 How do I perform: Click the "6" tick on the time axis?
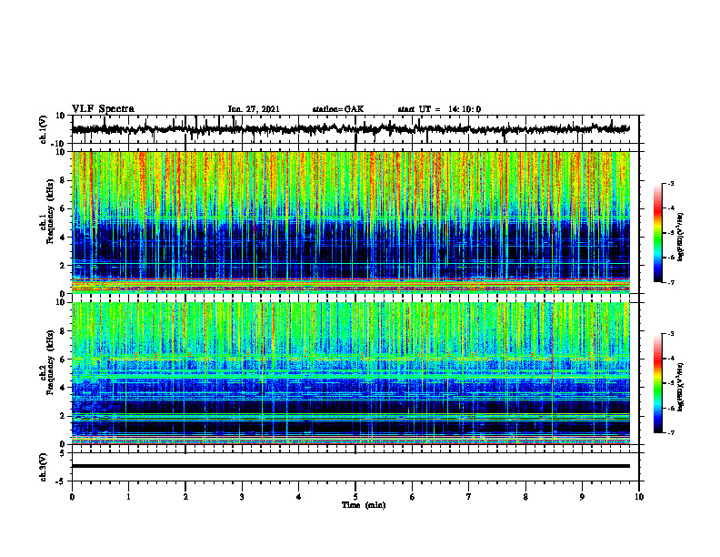pos(413,497)
